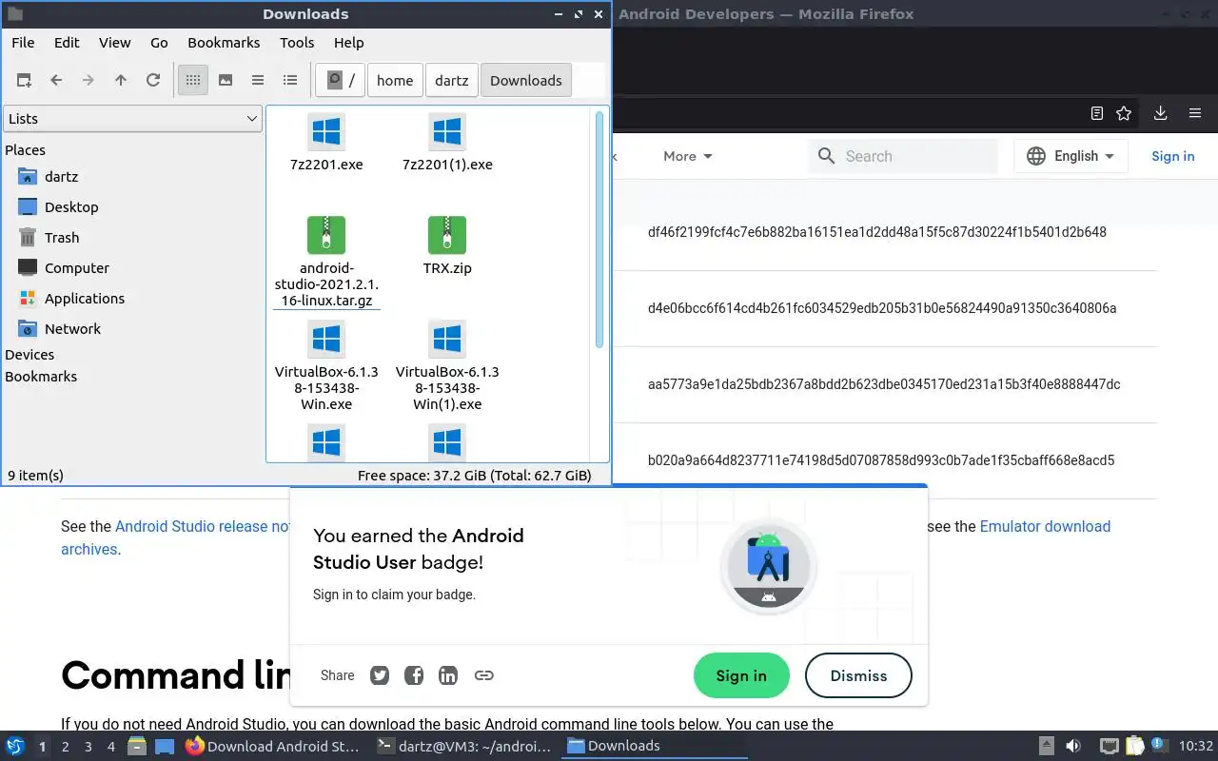This screenshot has height=761, width=1218.
Task: Click Android Studio badge image
Action: (x=768, y=568)
